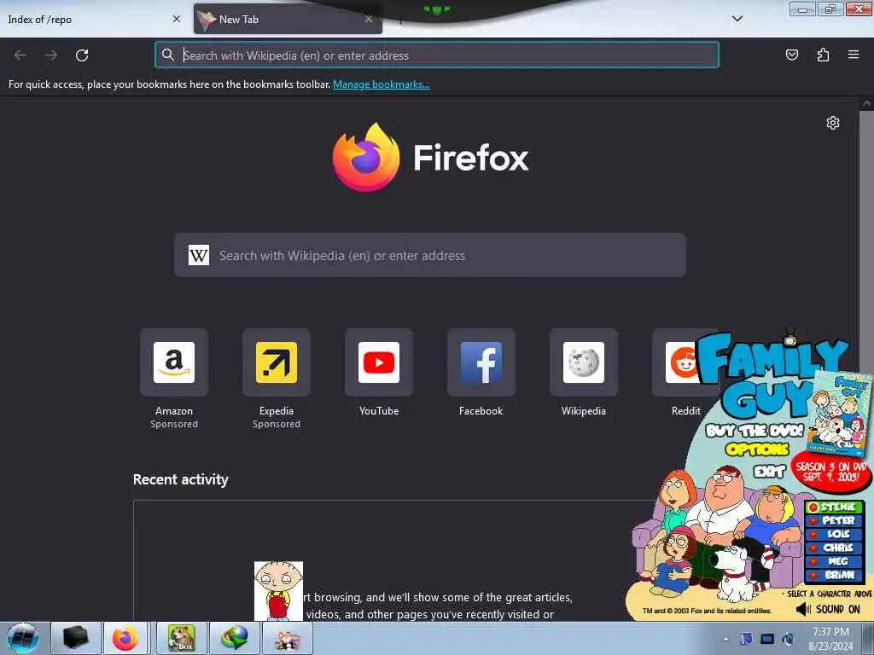The width and height of the screenshot is (874, 655).
Task: Click the browser Back arrow
Action: pyautogui.click(x=20, y=55)
